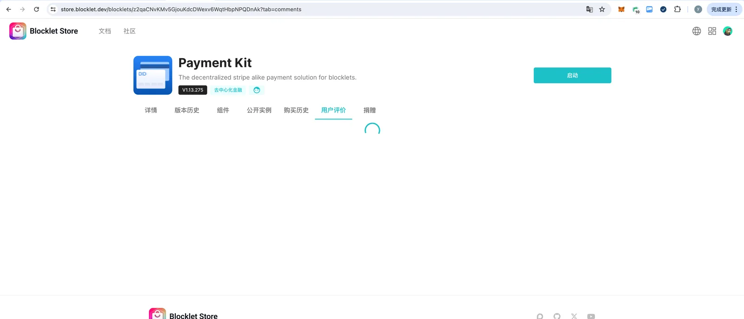Open site information icon in address bar
Image resolution: width=744 pixels, height=319 pixels.
(53, 9)
